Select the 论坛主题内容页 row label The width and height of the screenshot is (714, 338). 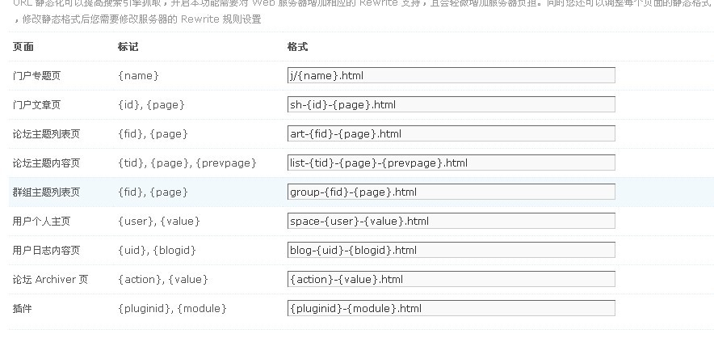tap(46, 163)
